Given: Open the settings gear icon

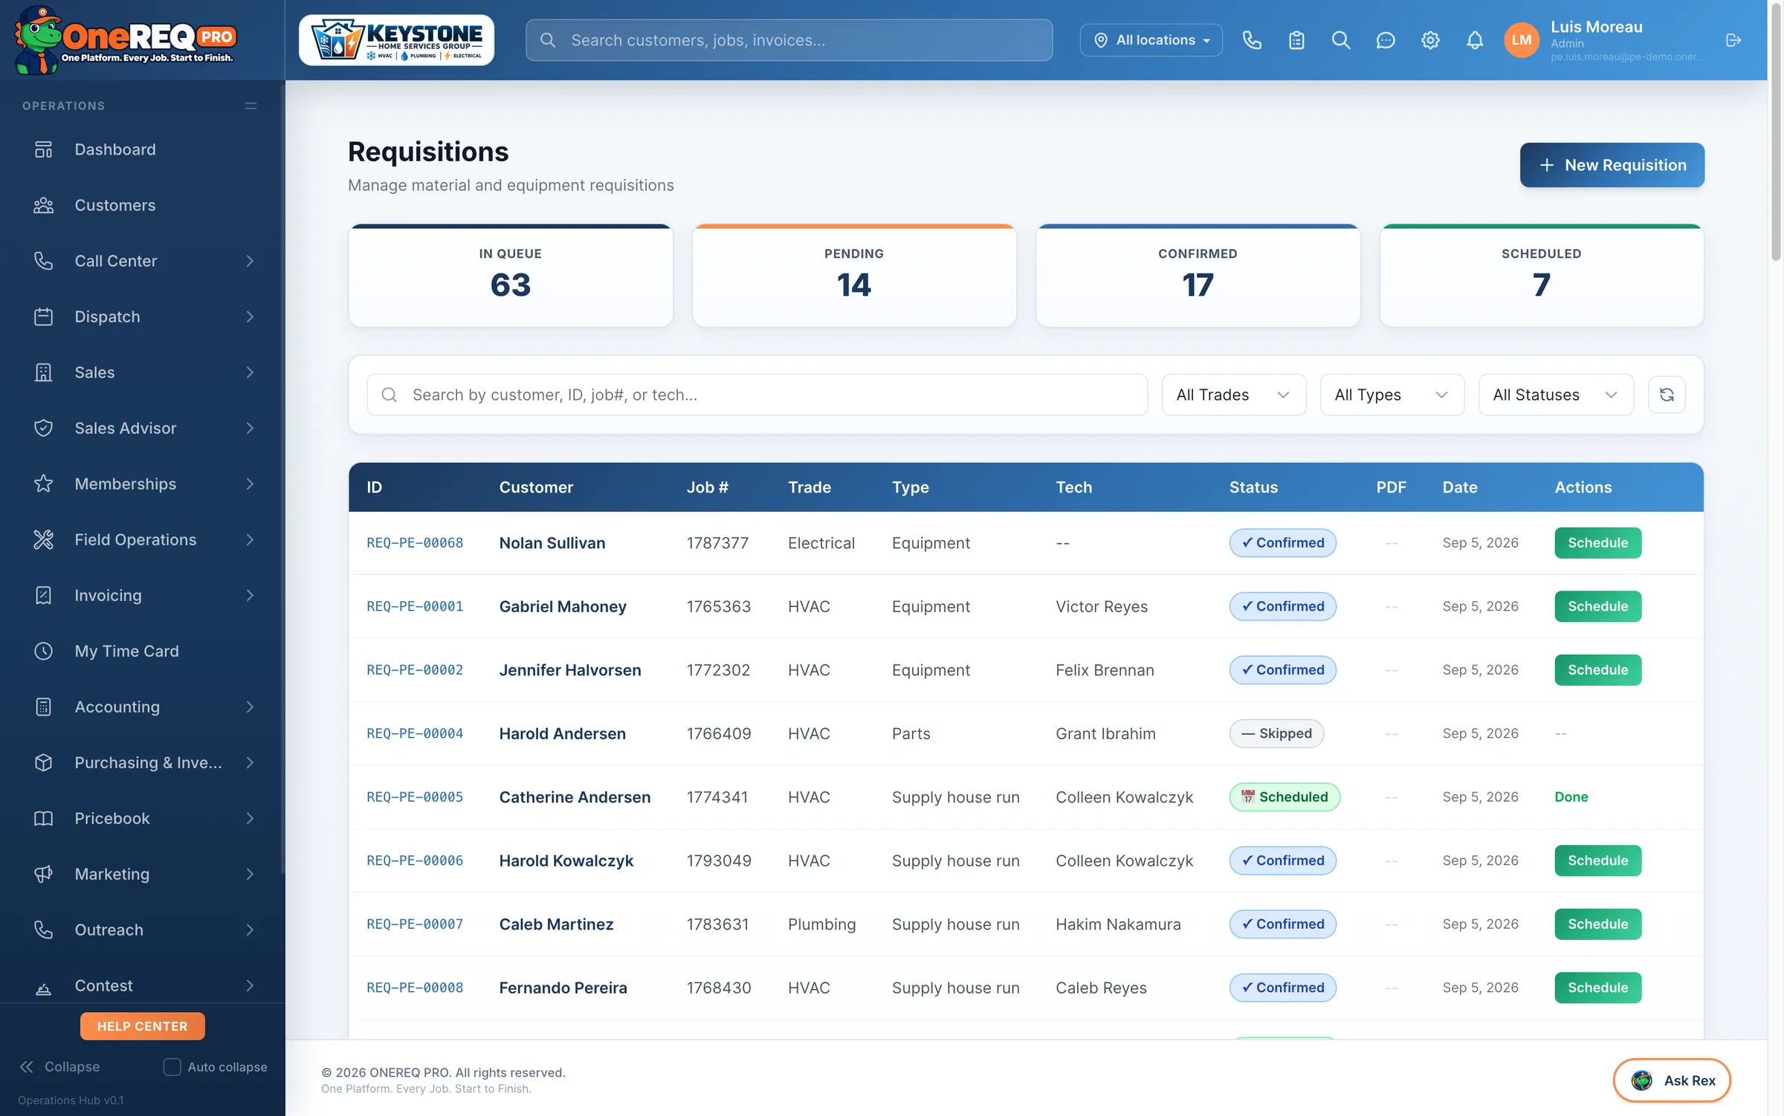Looking at the screenshot, I should point(1430,40).
